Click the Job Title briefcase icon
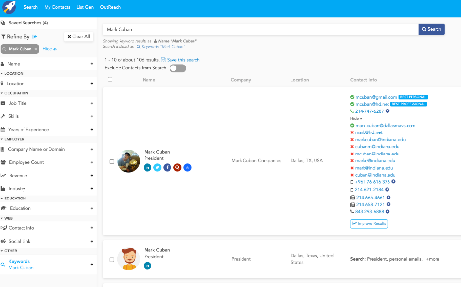Screen dimensions: 461x287 click(x=3, y=103)
